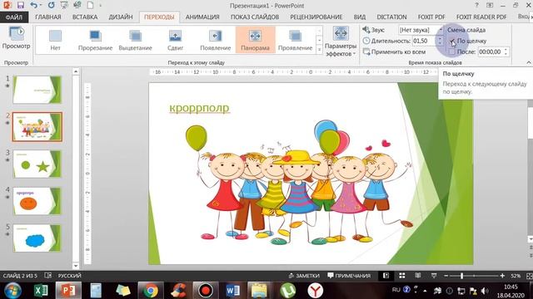Switch to the ВСТАВКА tab
This screenshot has width=533, height=299.
(x=85, y=17)
